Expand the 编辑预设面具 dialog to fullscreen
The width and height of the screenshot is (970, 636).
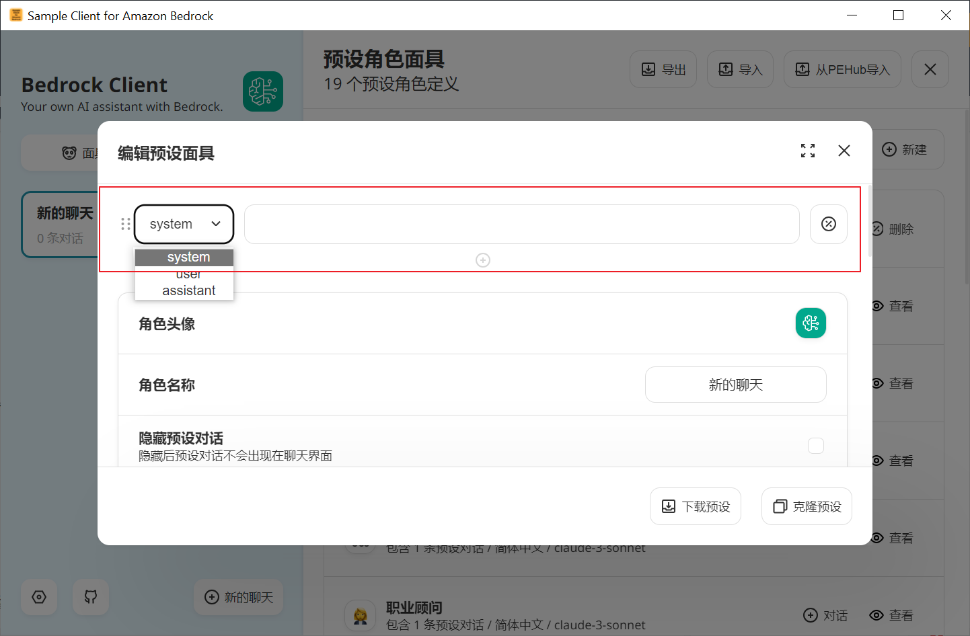808,151
